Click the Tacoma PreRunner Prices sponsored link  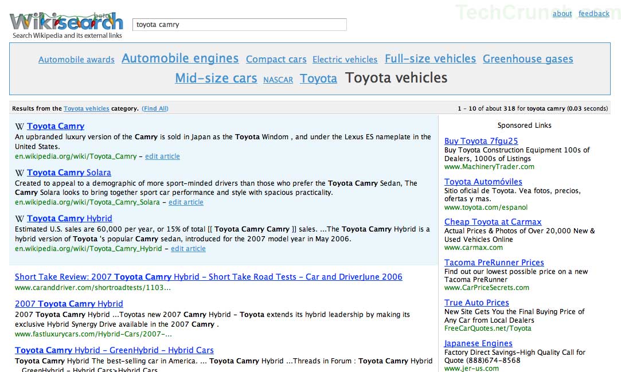(x=494, y=263)
